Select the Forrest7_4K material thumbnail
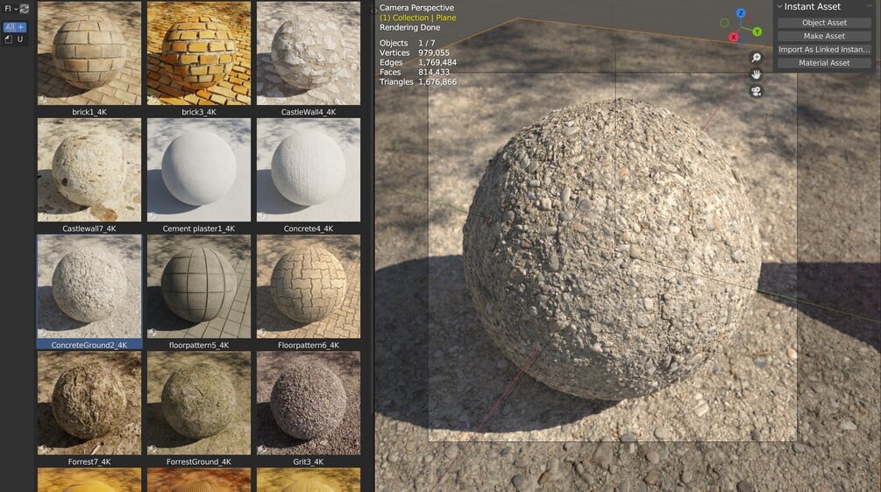Screen dimensions: 881x492 click(89, 404)
